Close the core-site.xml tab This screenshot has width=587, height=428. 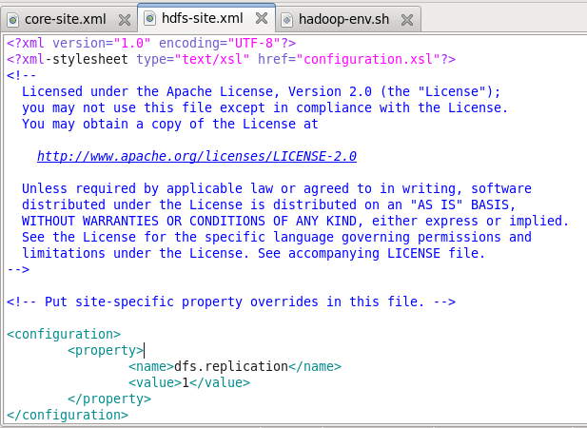(x=125, y=19)
